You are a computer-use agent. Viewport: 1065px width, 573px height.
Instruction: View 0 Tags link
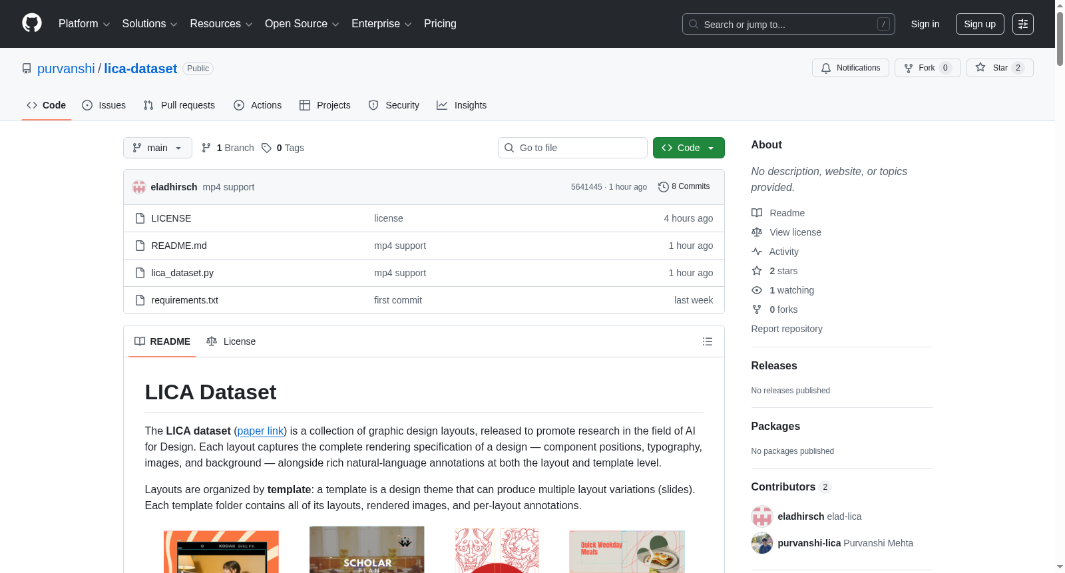tap(283, 148)
